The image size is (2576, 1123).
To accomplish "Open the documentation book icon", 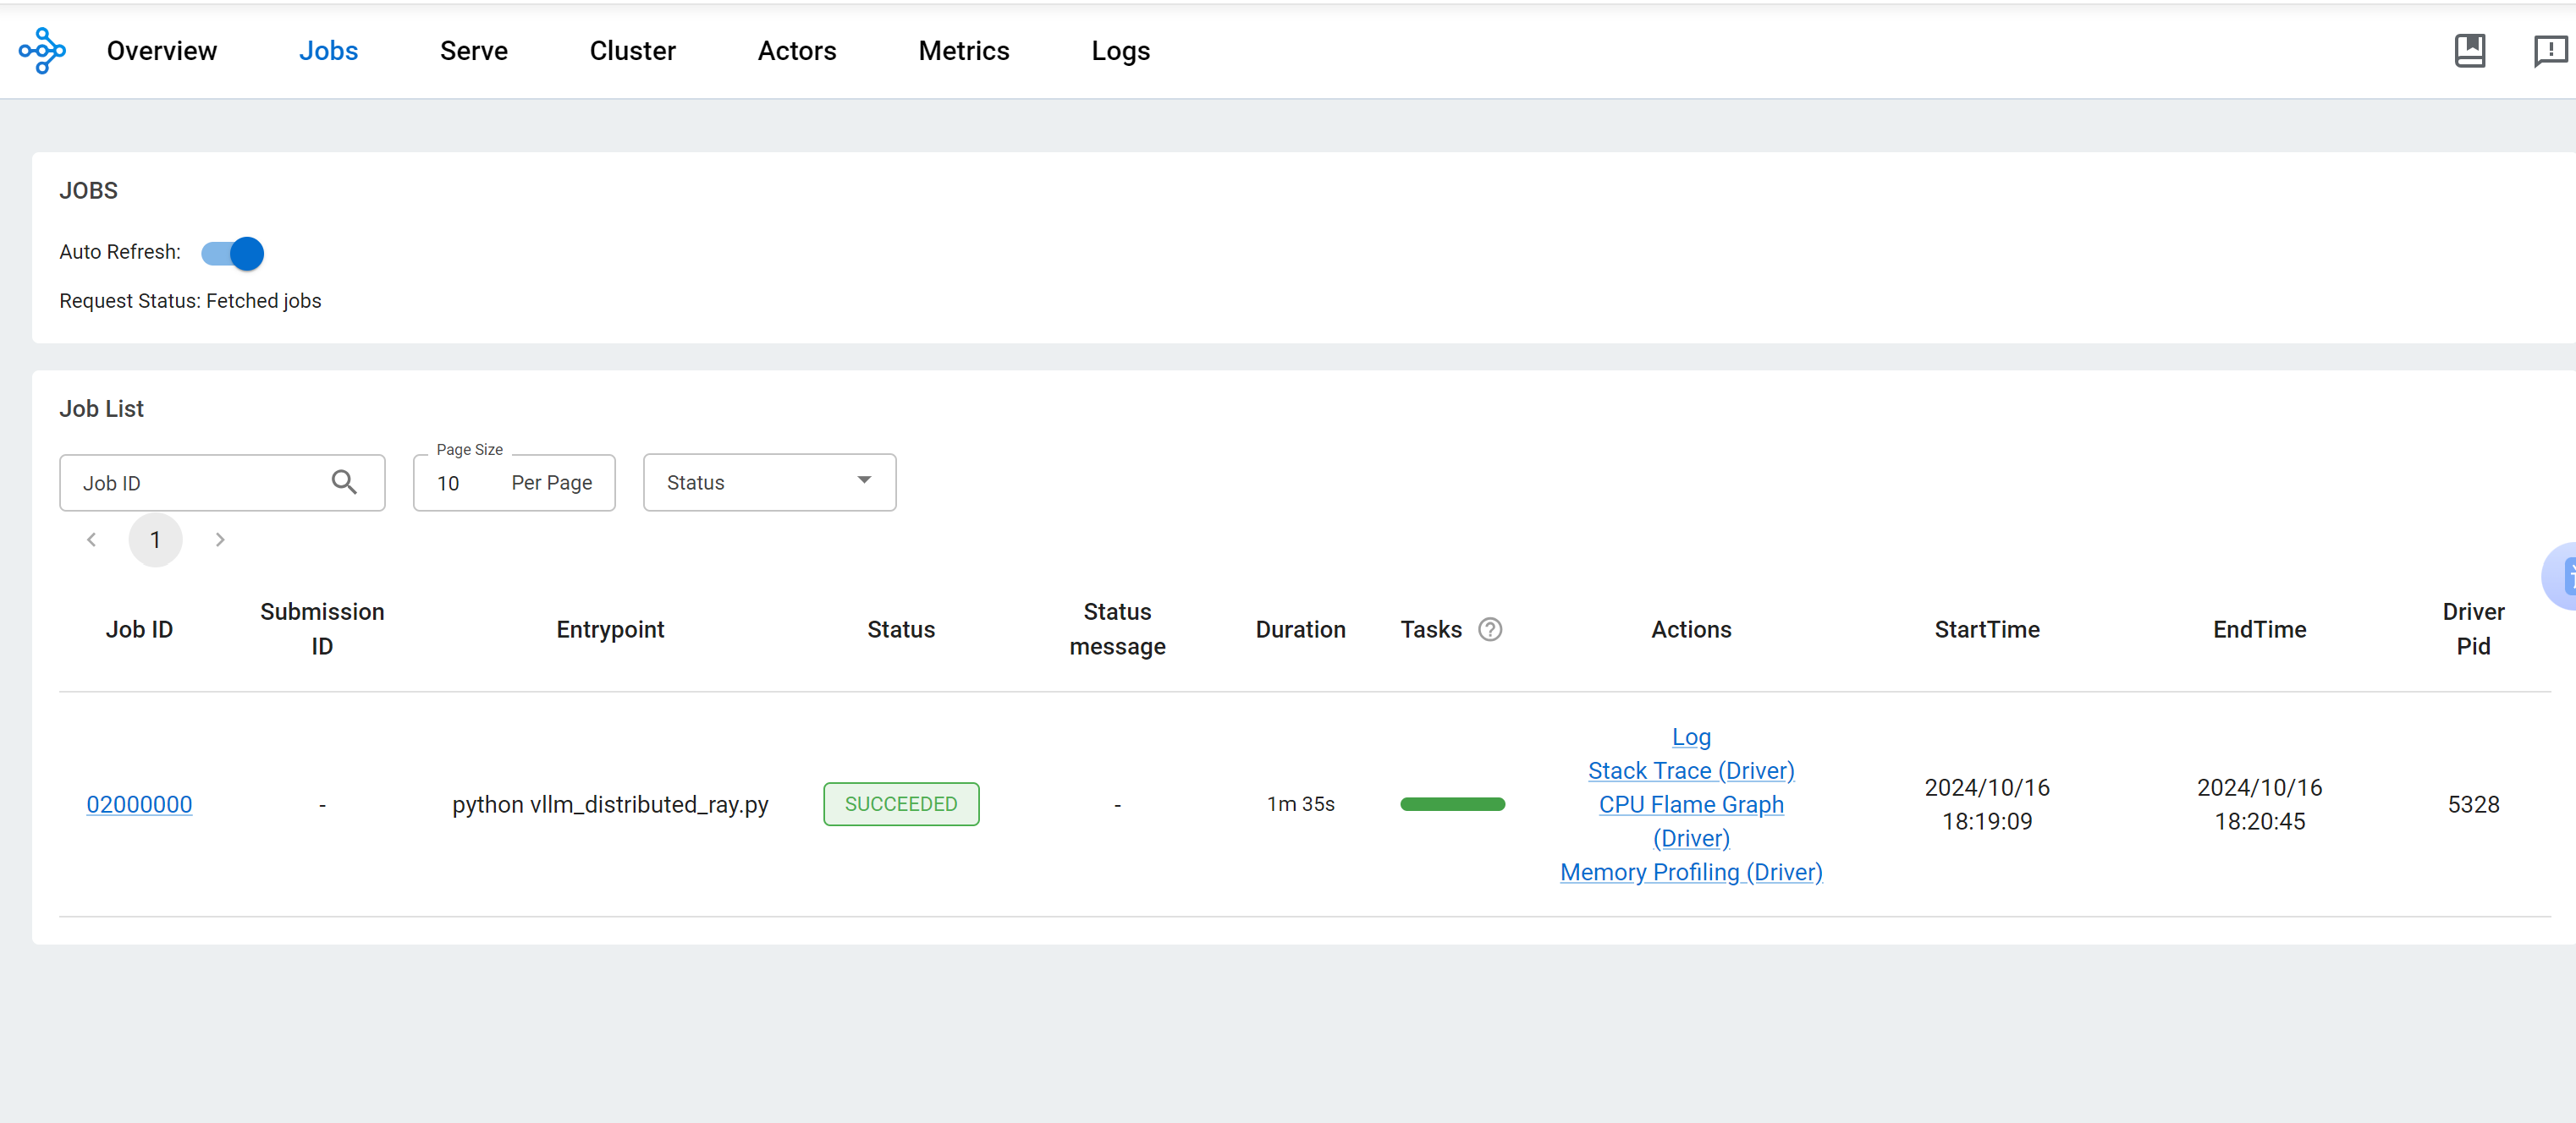I will coord(2469,51).
